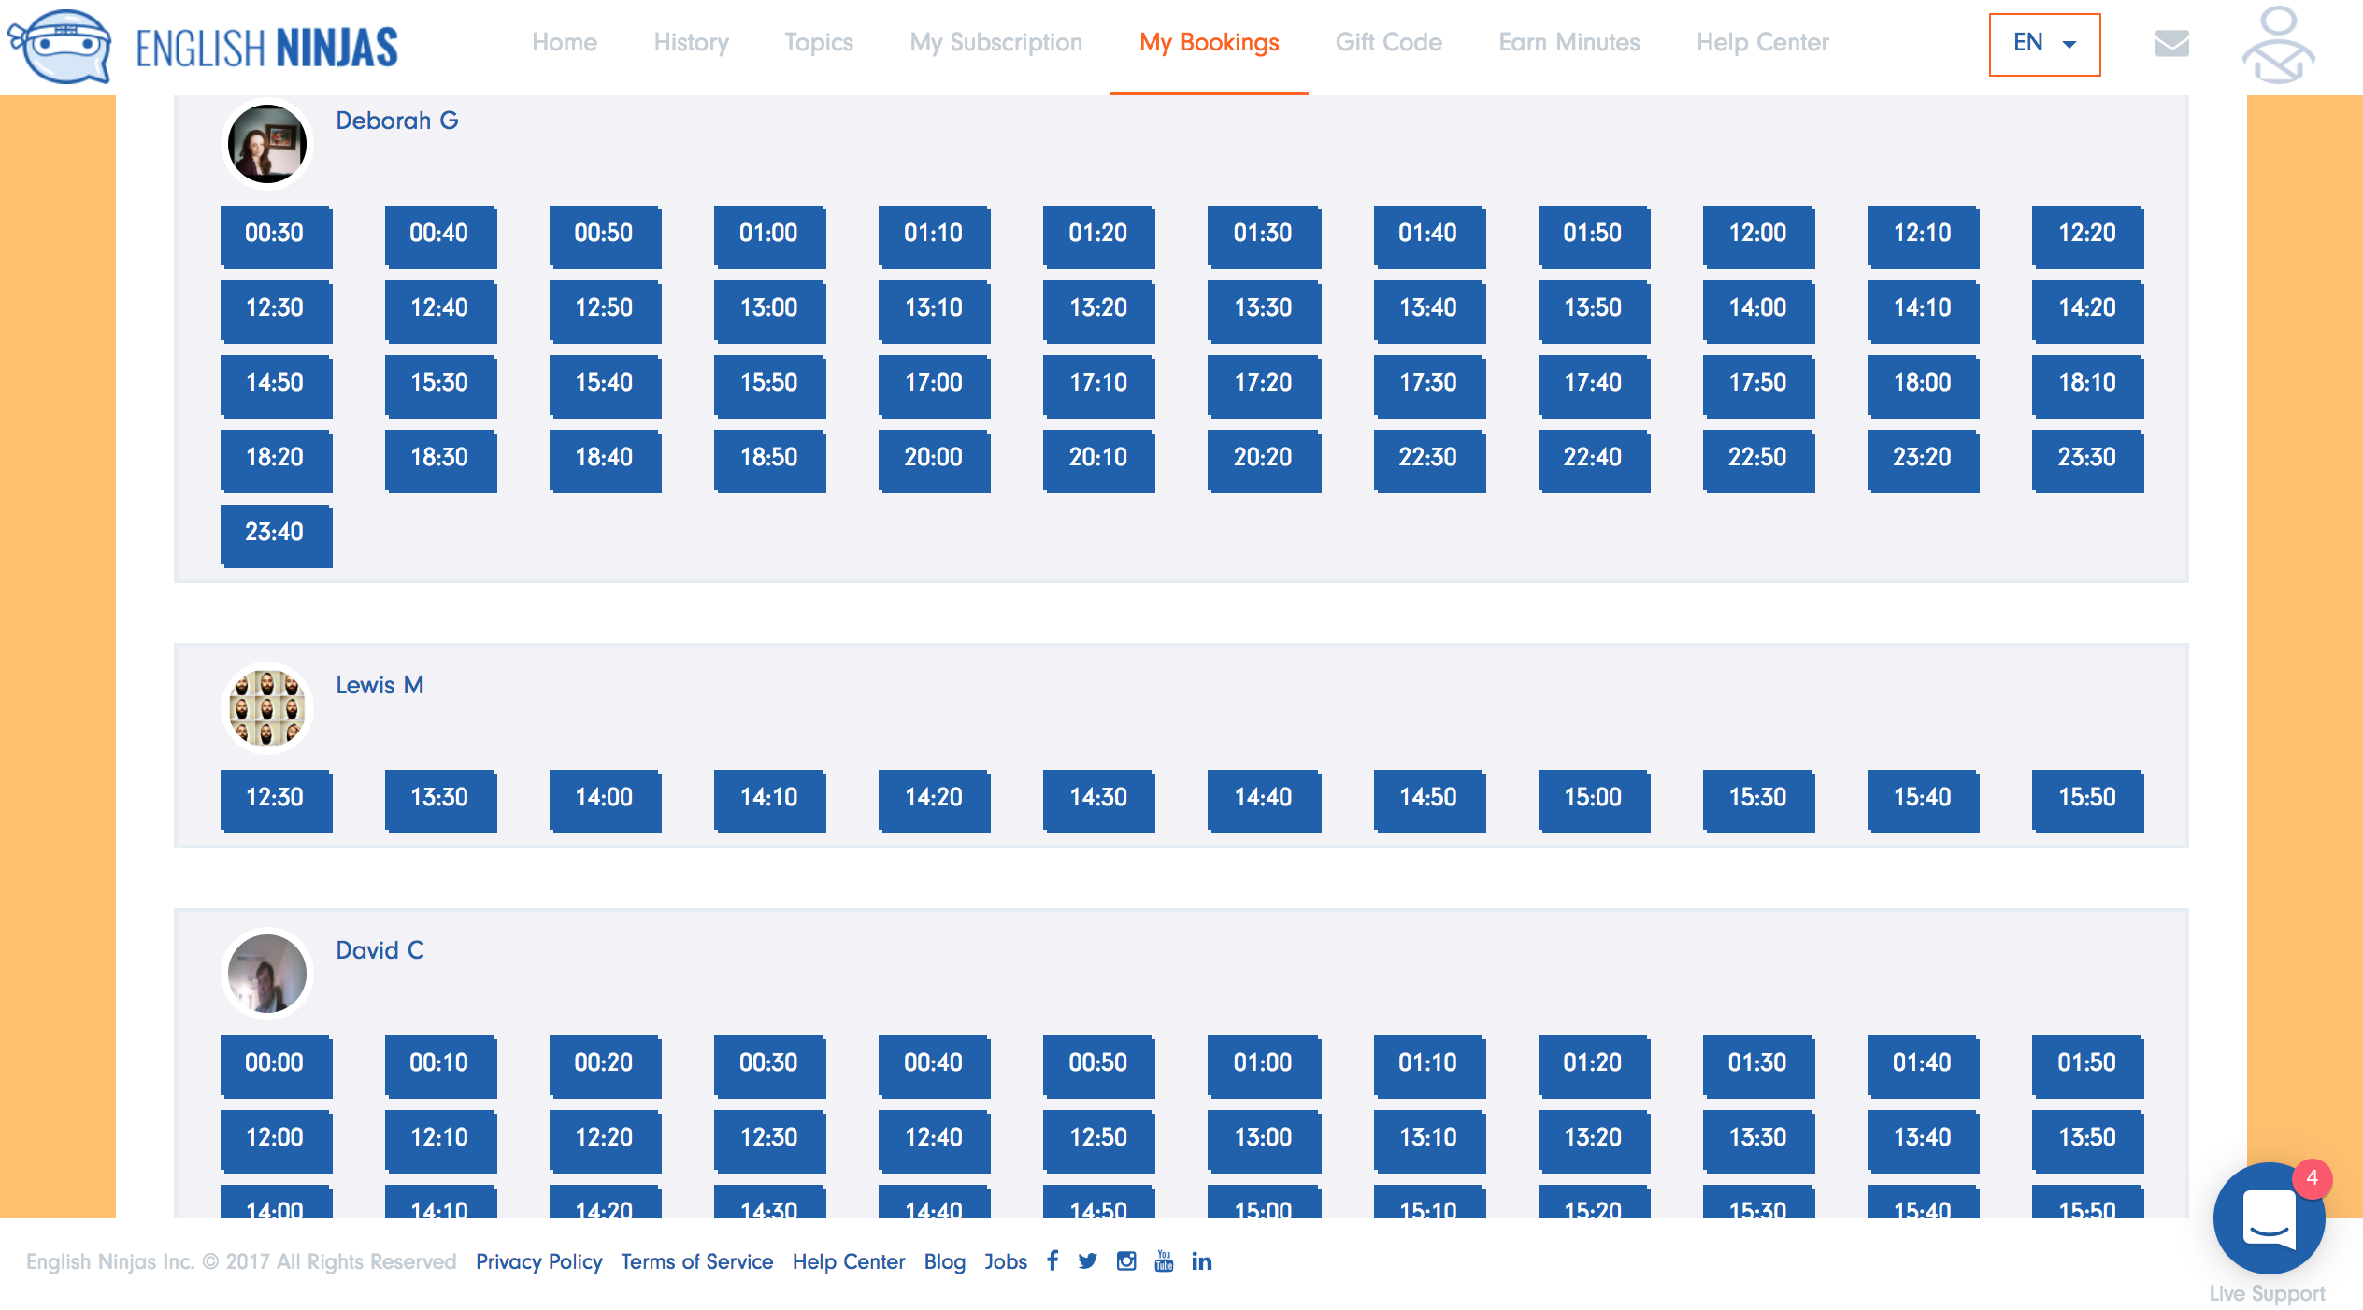The width and height of the screenshot is (2363, 1310).
Task: Expand the EN language dropdown
Action: click(2044, 44)
